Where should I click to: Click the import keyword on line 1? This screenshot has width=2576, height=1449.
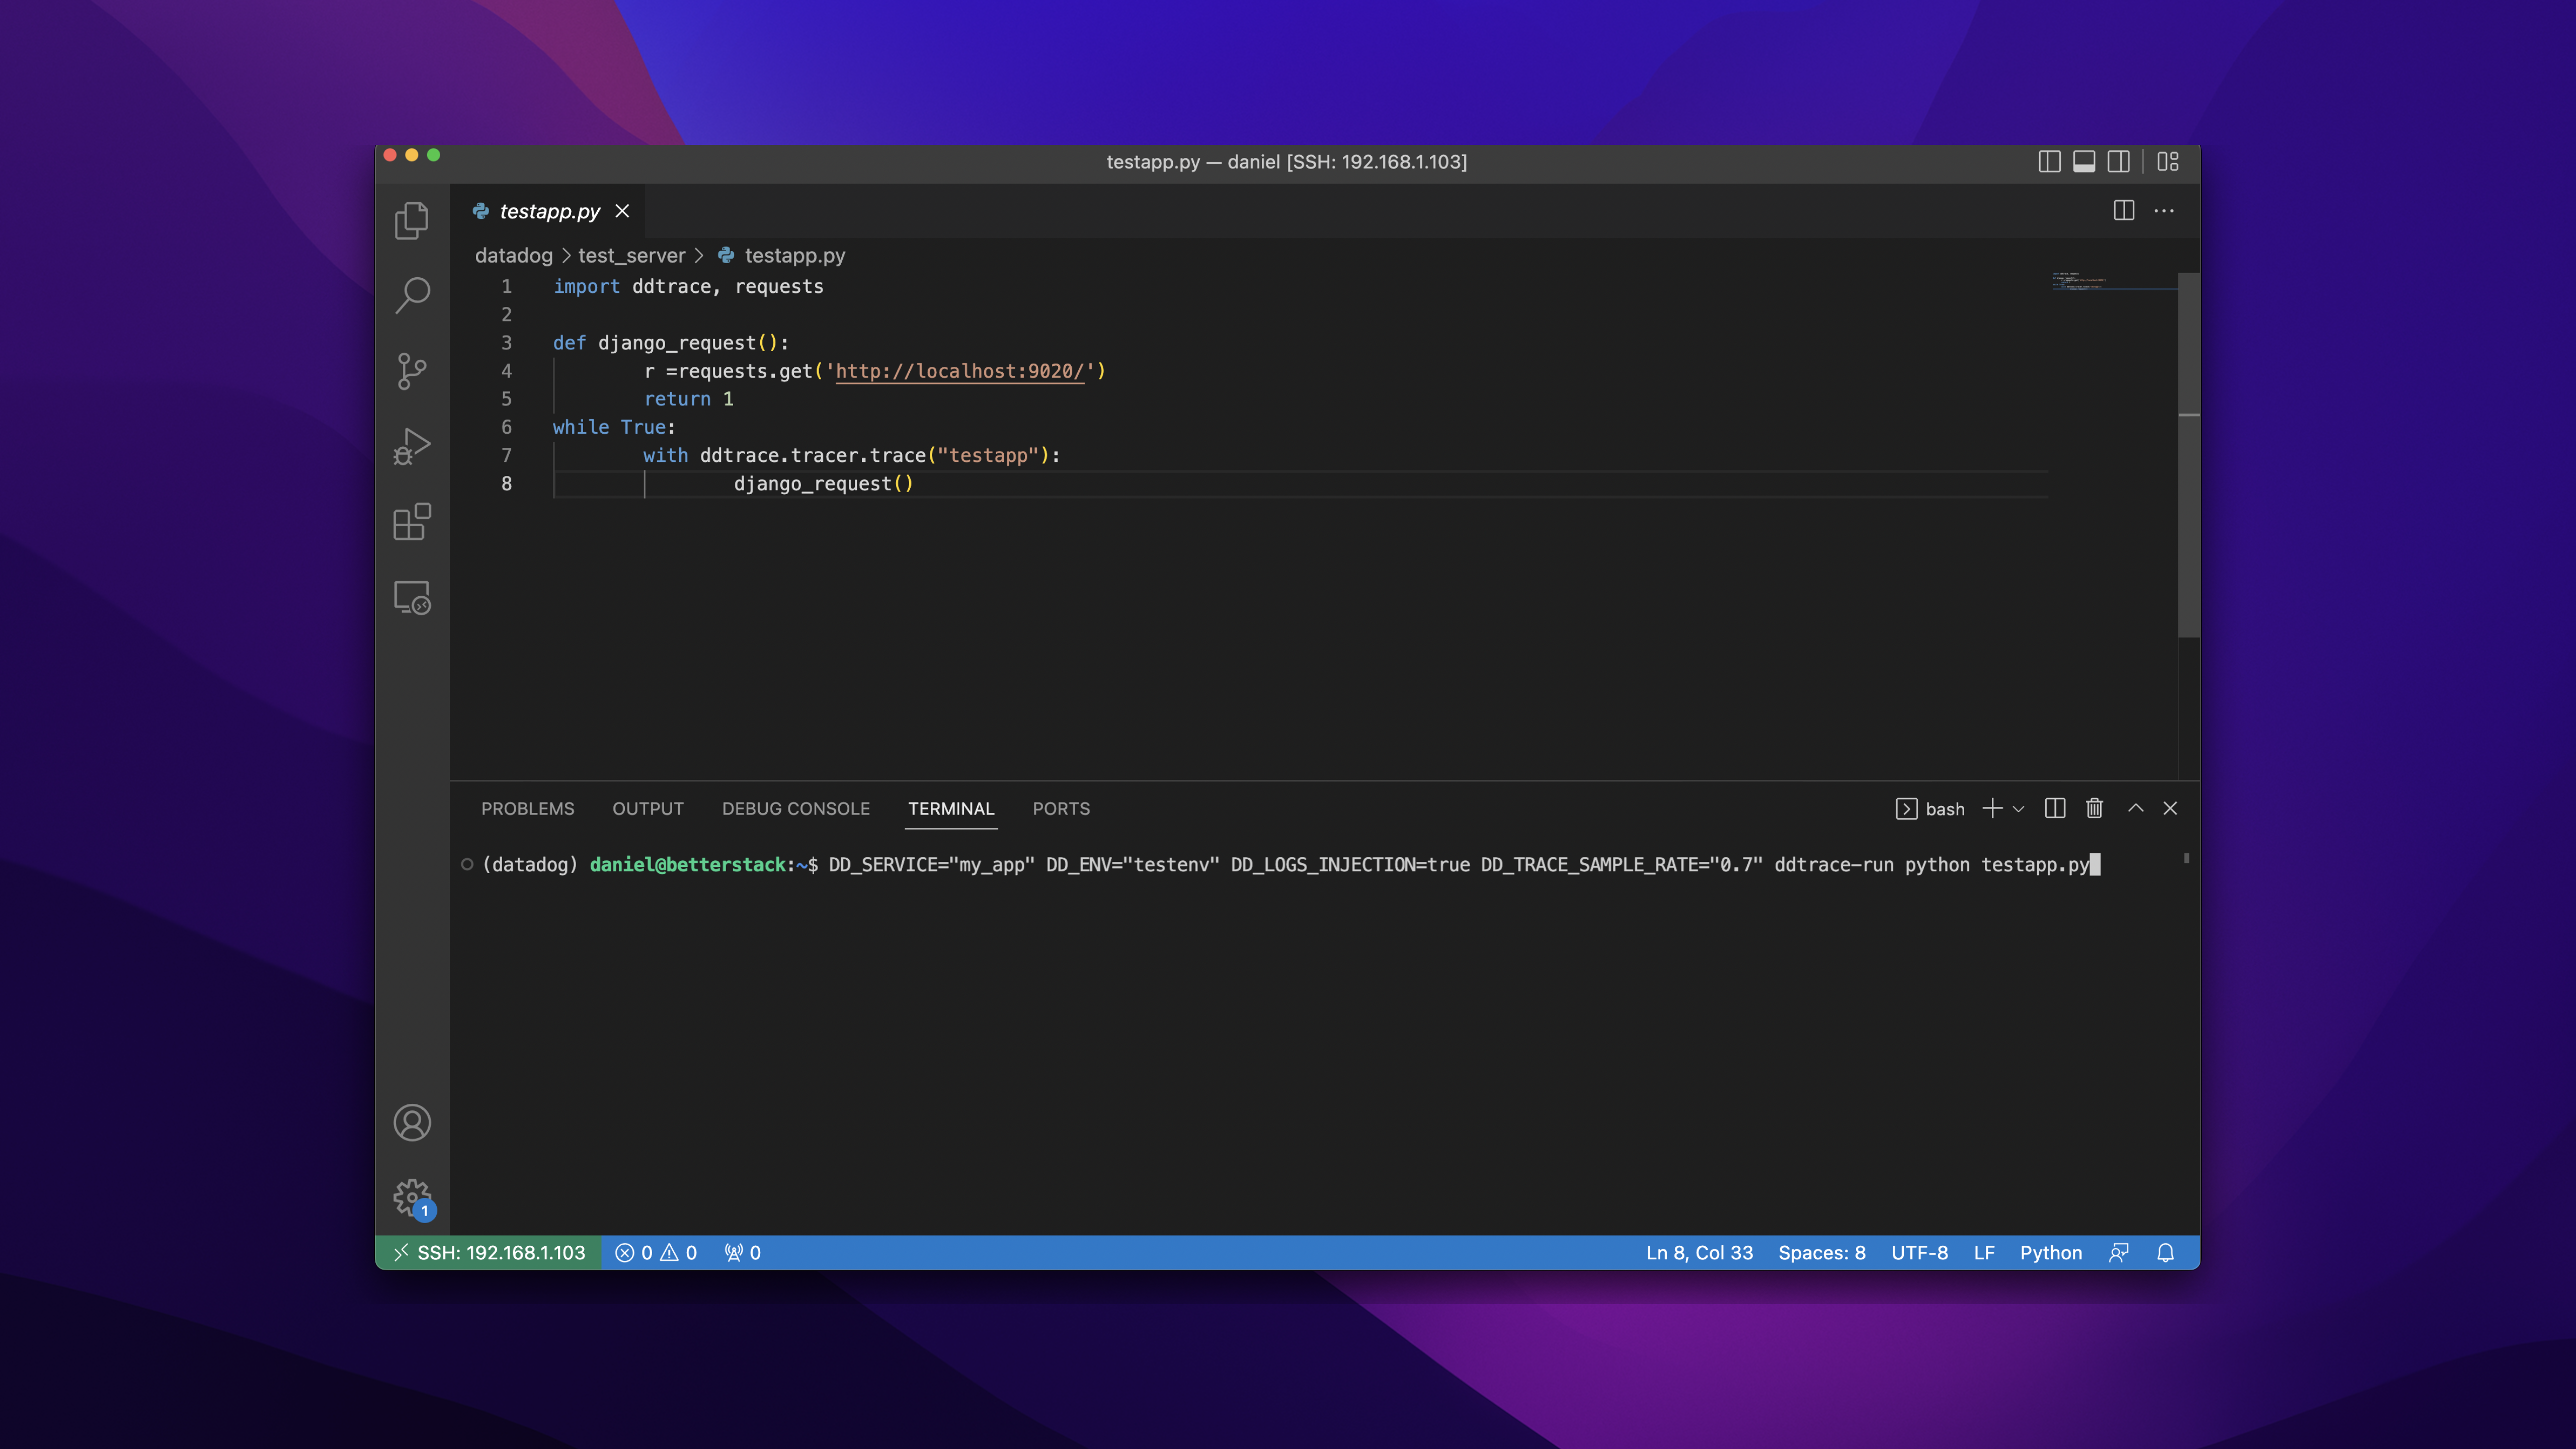click(x=586, y=287)
